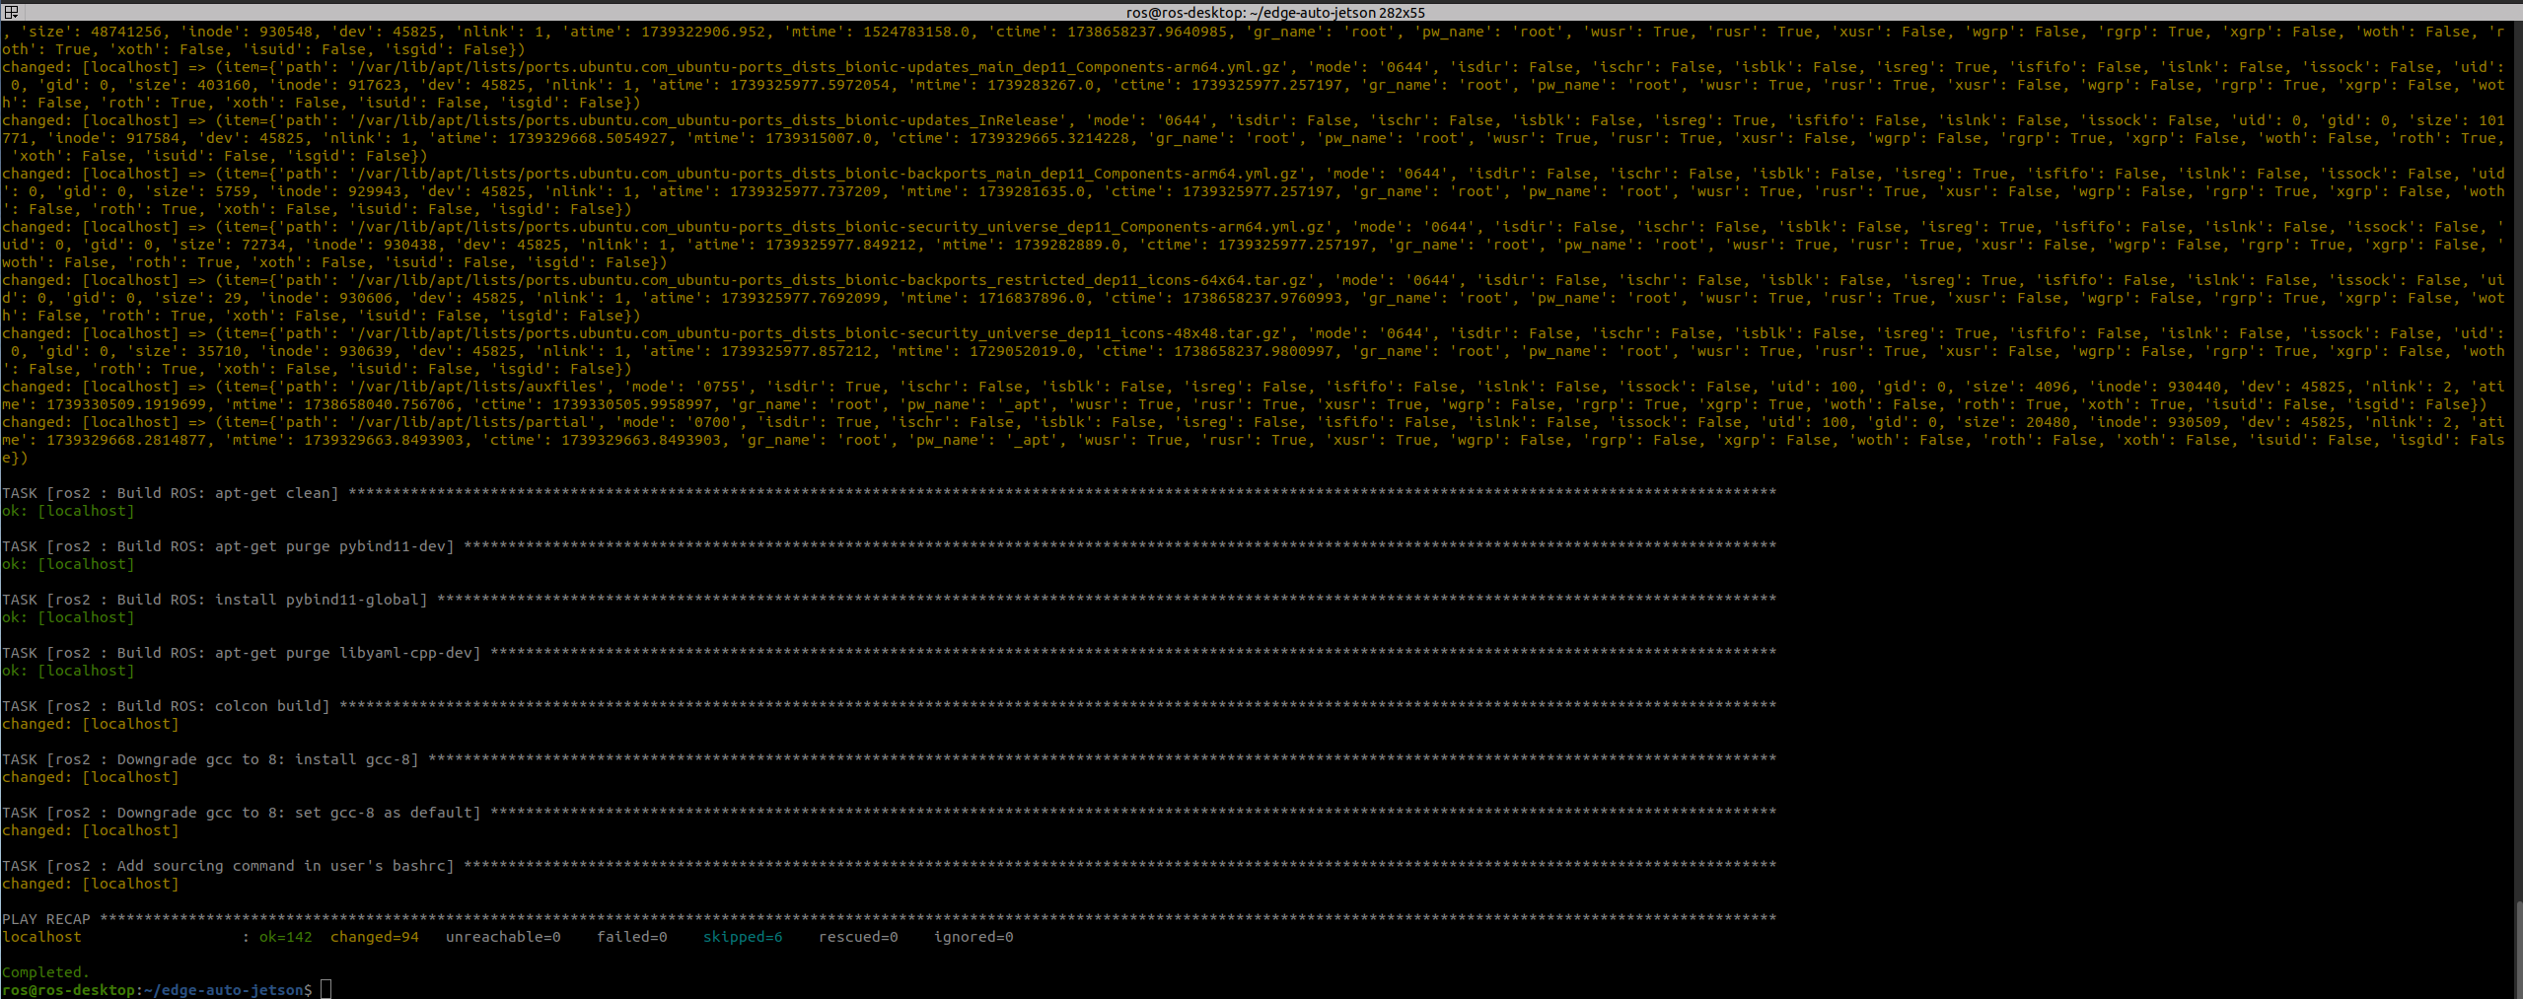
Task: Click the 'unreachable=0' recap value
Action: pos(503,936)
